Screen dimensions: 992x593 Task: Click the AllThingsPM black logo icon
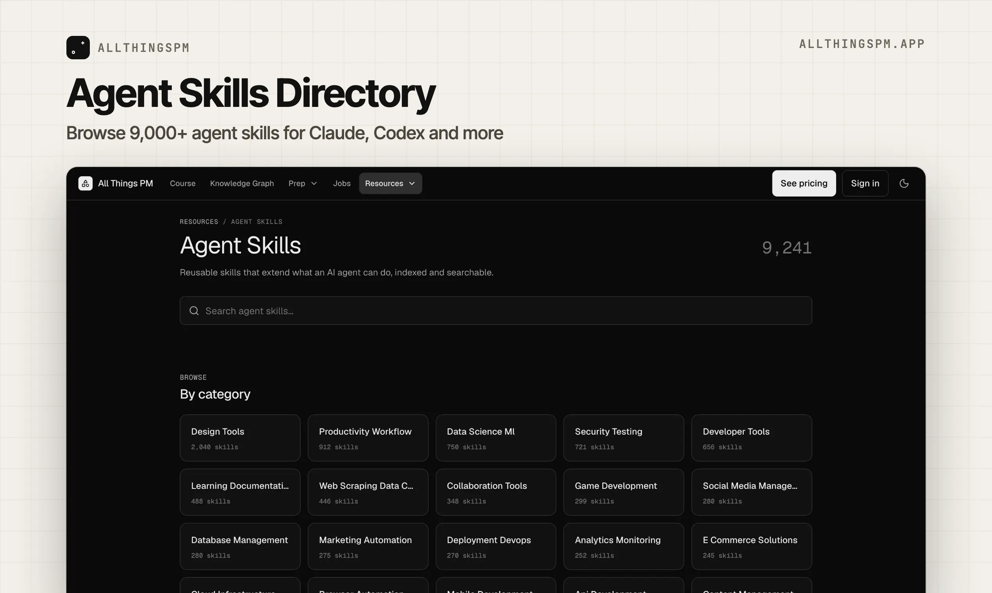pyautogui.click(x=78, y=48)
